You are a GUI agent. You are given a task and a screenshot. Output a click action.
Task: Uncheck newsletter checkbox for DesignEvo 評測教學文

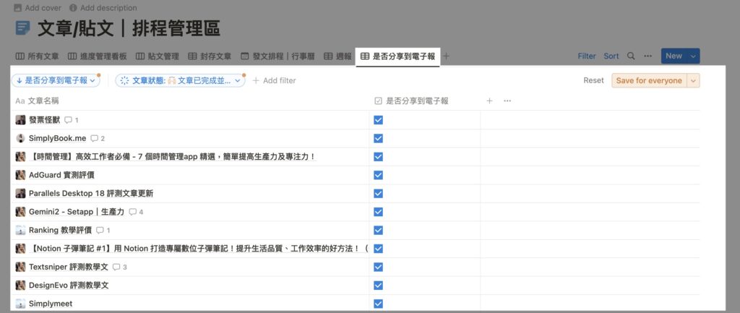click(x=378, y=286)
